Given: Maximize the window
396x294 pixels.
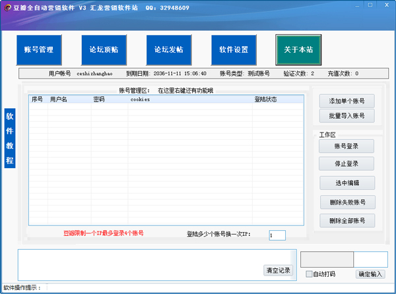Looking at the screenshot, I should pyautogui.click(x=370, y=5).
